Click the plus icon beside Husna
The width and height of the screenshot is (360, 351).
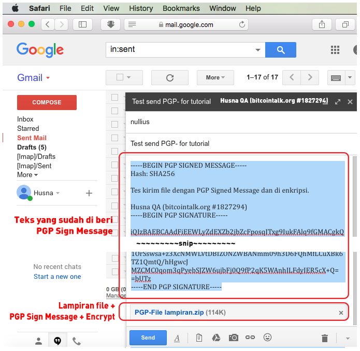[89, 193]
